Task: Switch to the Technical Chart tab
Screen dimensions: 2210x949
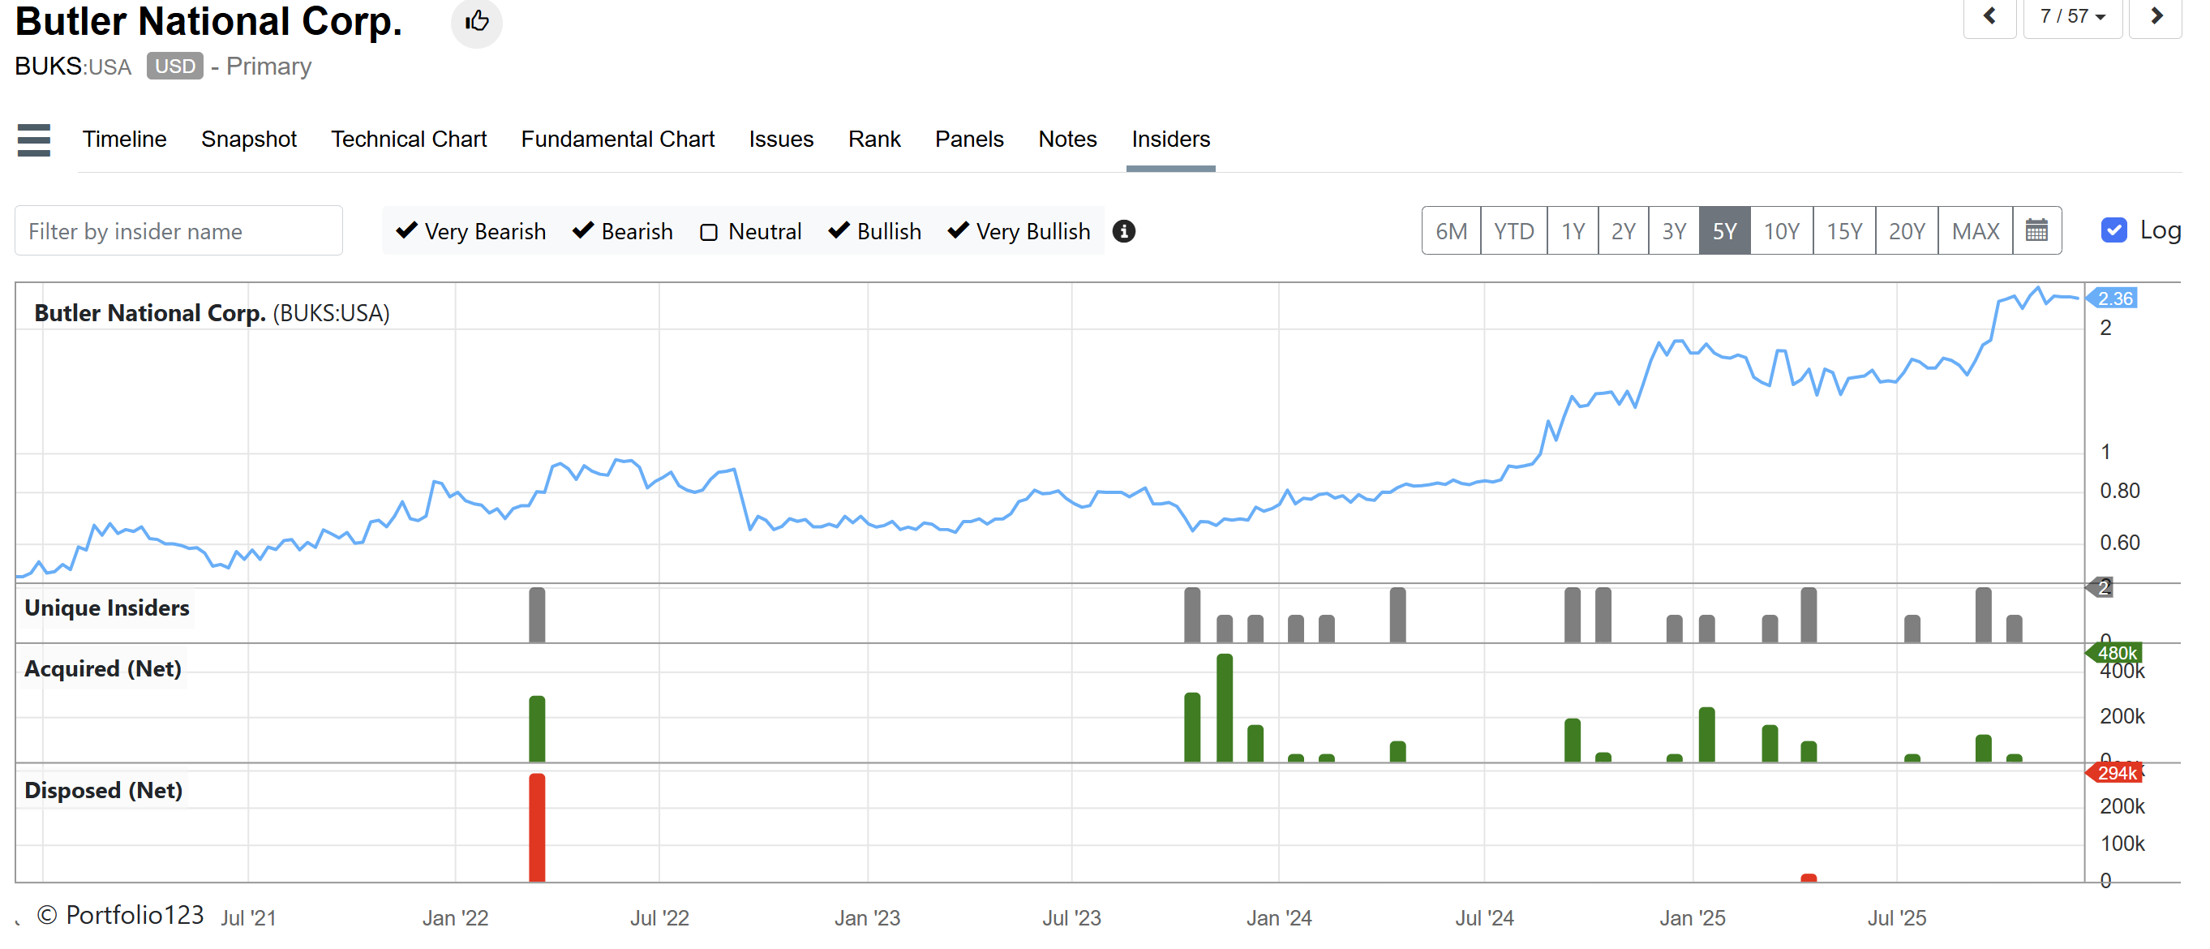Action: 409,139
